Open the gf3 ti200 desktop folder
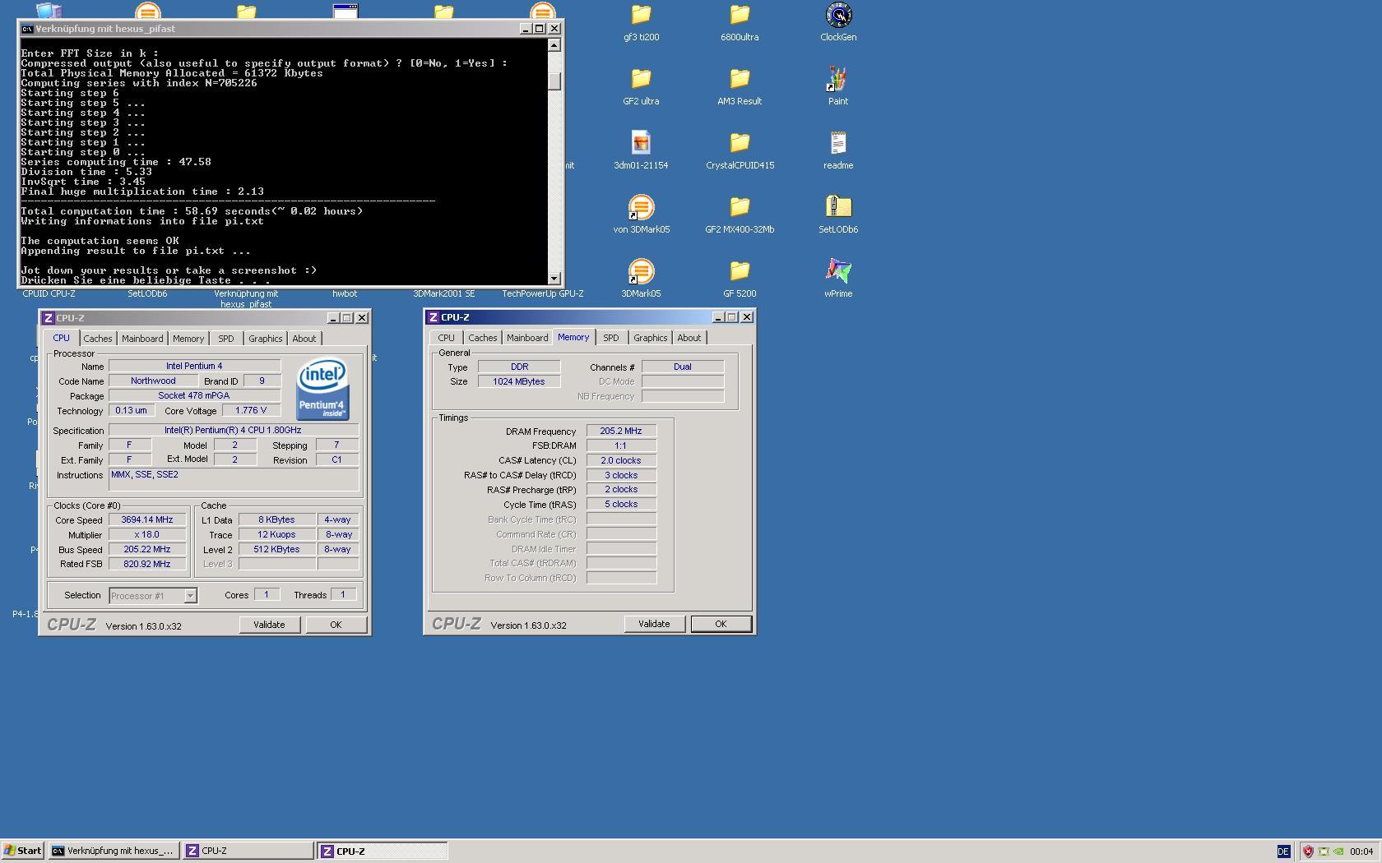Image resolution: width=1382 pixels, height=863 pixels. 641,15
